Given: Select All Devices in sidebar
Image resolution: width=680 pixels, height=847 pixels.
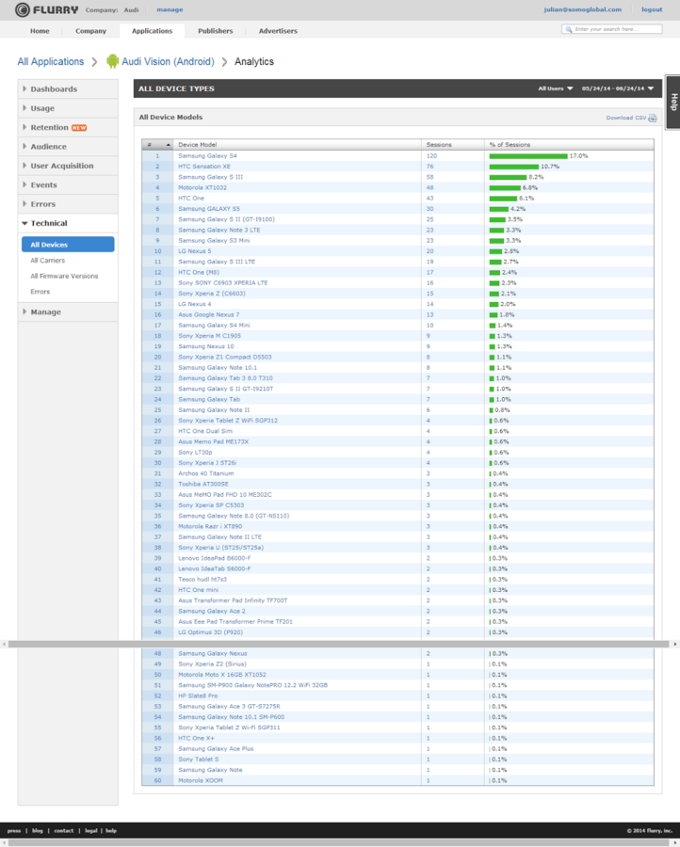Looking at the screenshot, I should coord(68,244).
